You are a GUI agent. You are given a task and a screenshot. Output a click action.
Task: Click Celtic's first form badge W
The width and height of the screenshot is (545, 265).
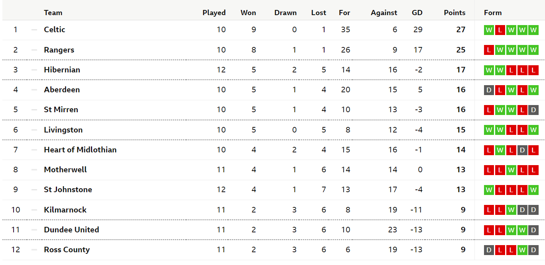tap(489, 30)
